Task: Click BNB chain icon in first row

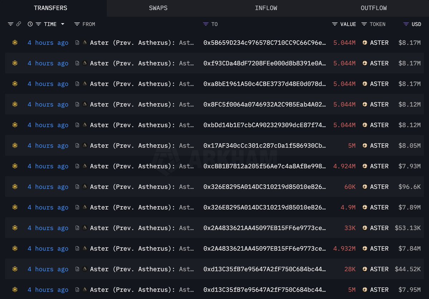Action: pos(15,43)
